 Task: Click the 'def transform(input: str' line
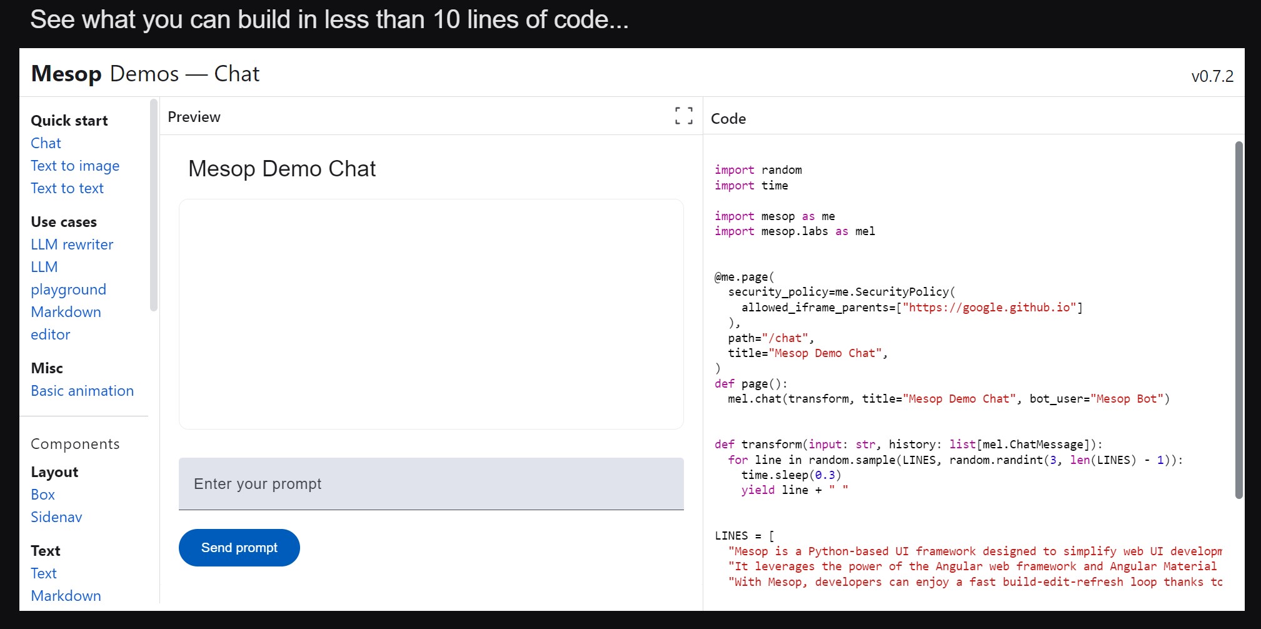tap(908, 445)
